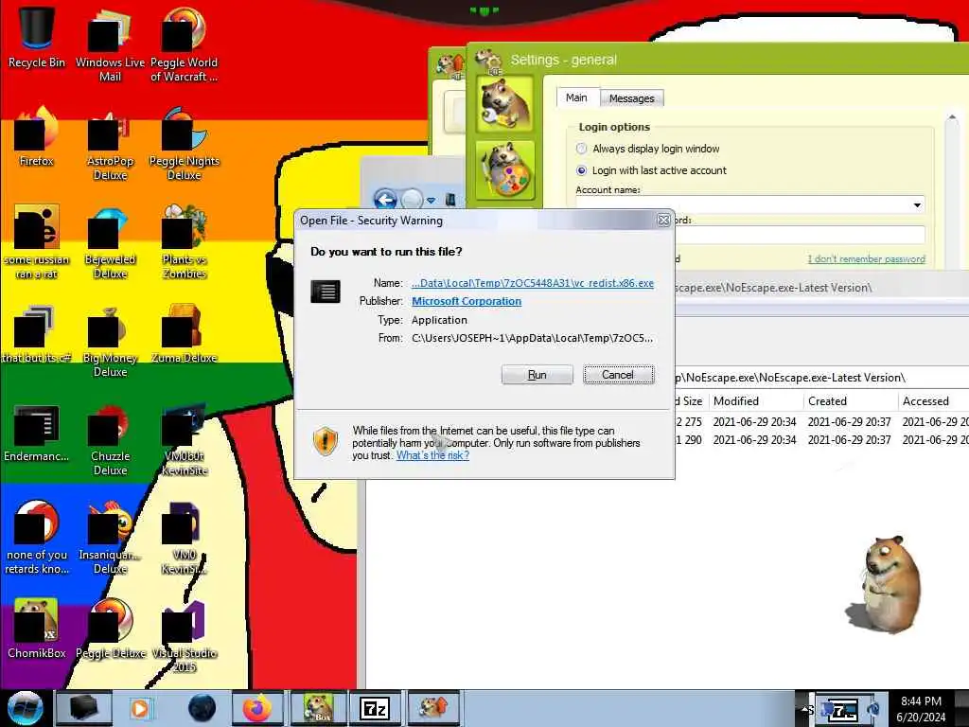969x727 pixels.
Task: Close the Open File Security Warning dialog
Action: [x=663, y=220]
